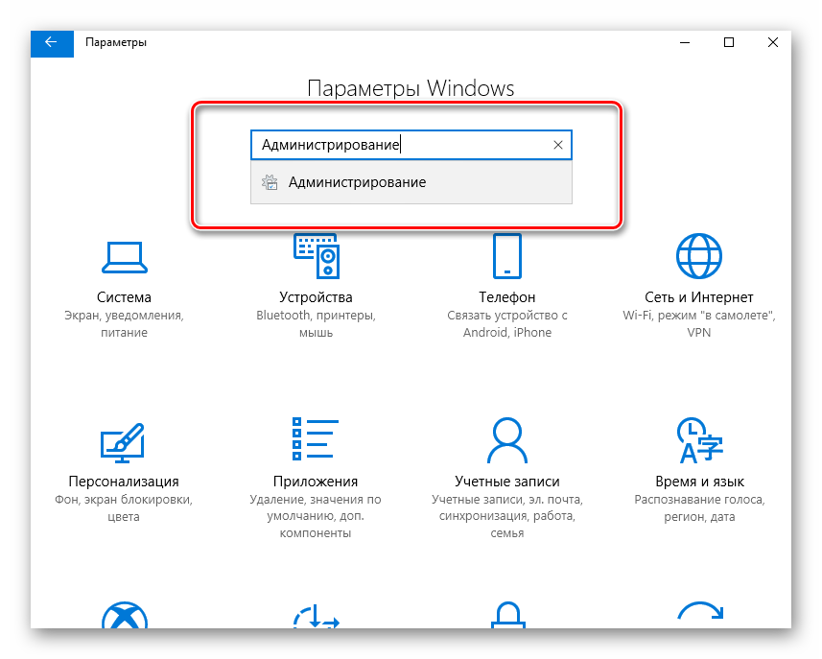The height and width of the screenshot is (659, 822).
Task: Click the gear icon beside the Администрирование suggestion
Action: (270, 182)
